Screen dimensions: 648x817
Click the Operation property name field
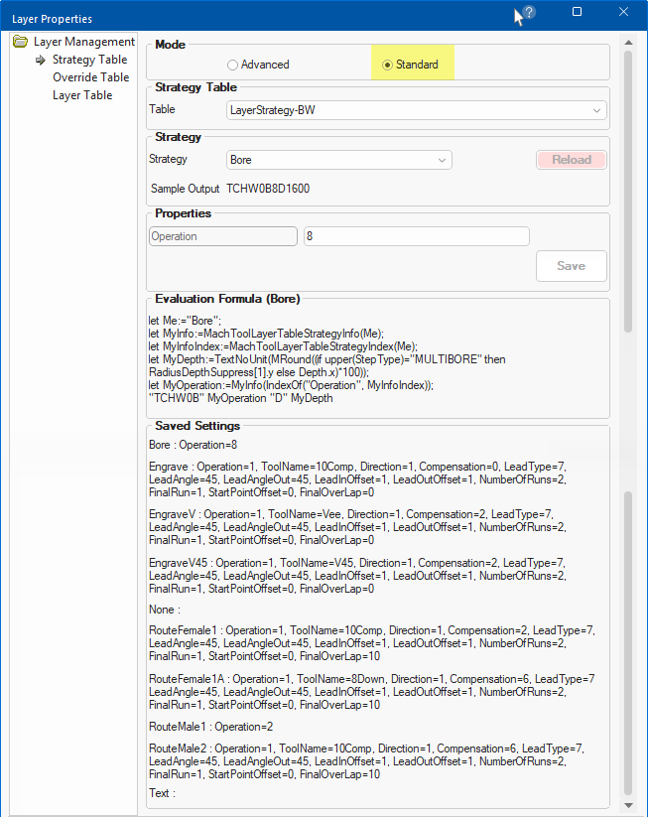[x=222, y=236]
